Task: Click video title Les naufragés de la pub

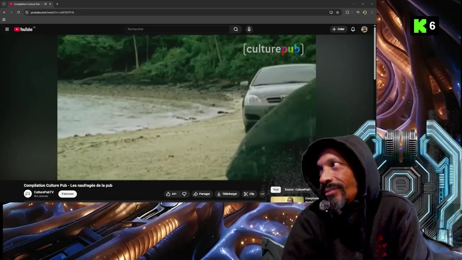Action: (x=68, y=185)
